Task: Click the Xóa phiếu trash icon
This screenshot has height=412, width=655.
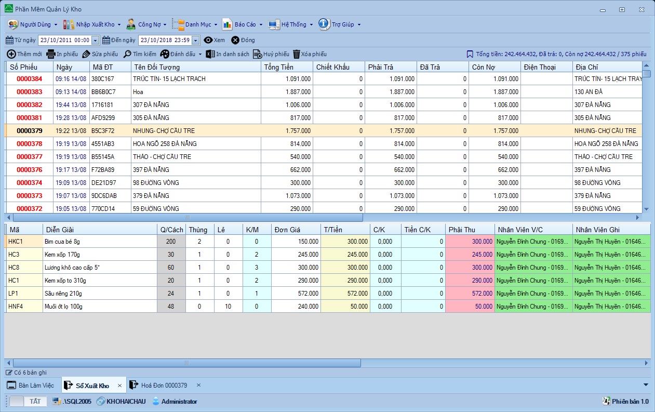Action: coord(297,54)
